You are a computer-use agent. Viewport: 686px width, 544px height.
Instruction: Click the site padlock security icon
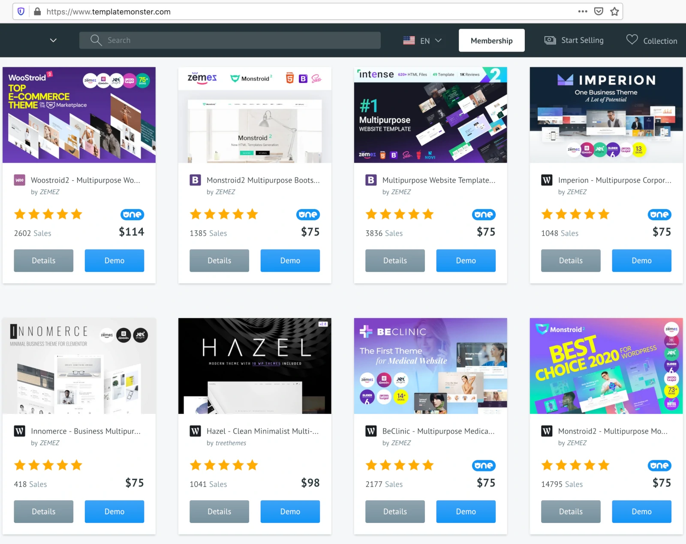pyautogui.click(x=37, y=12)
